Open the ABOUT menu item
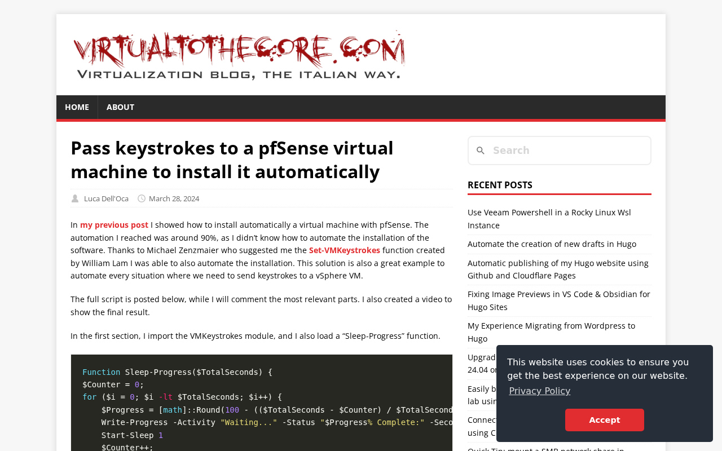Screen dimensions: 722x451 (x=120, y=107)
